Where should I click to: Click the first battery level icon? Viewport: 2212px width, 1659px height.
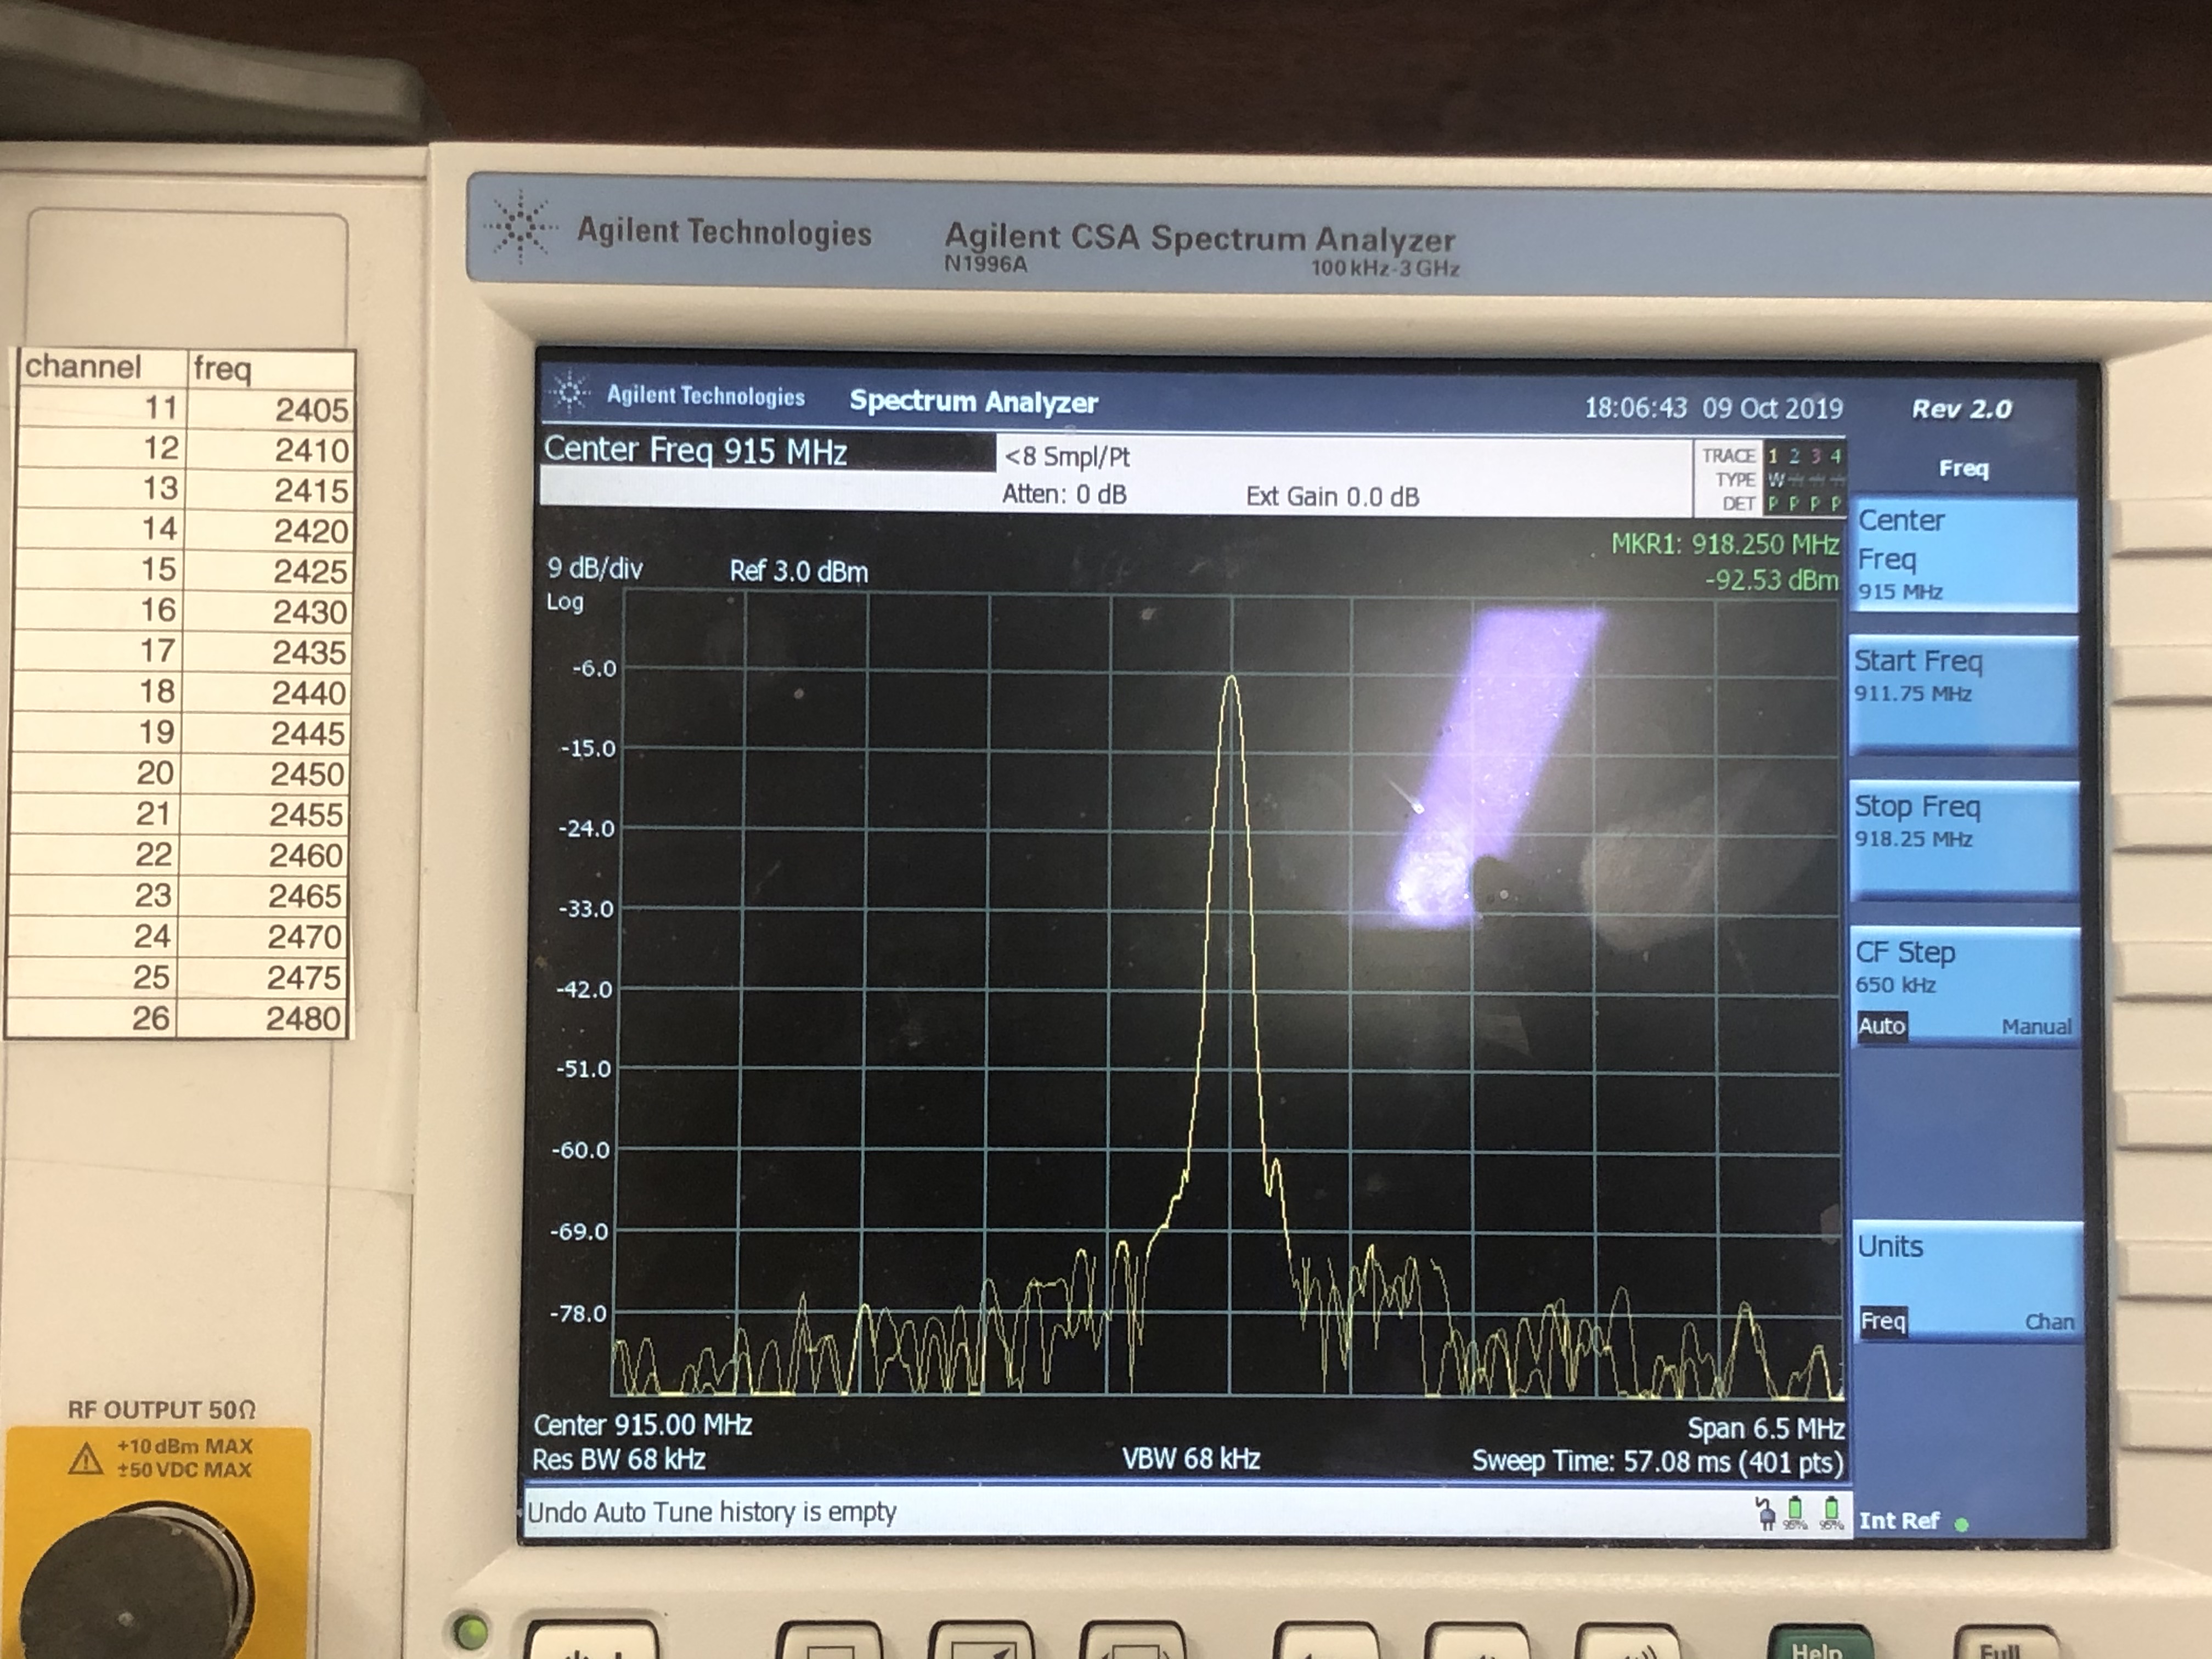click(1795, 1513)
